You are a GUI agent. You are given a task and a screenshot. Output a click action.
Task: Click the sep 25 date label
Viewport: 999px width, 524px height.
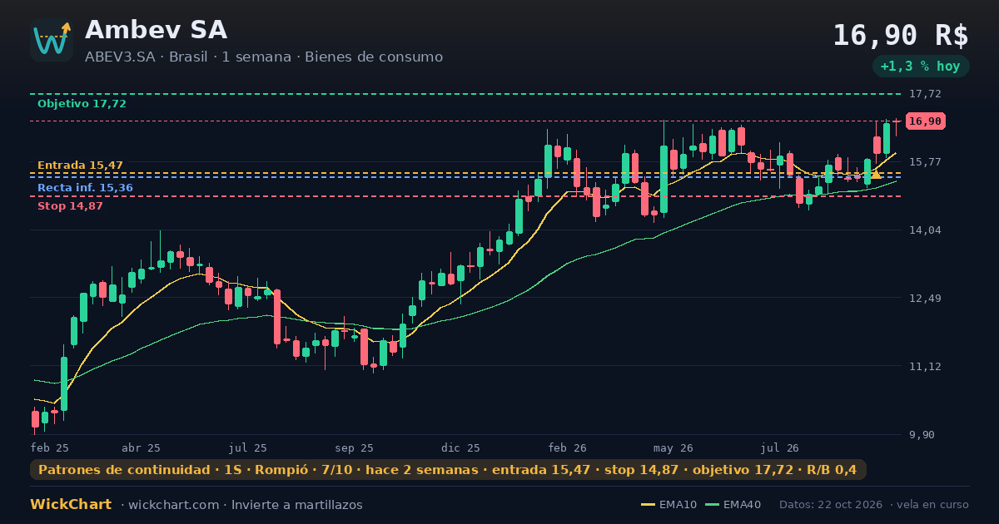click(354, 448)
